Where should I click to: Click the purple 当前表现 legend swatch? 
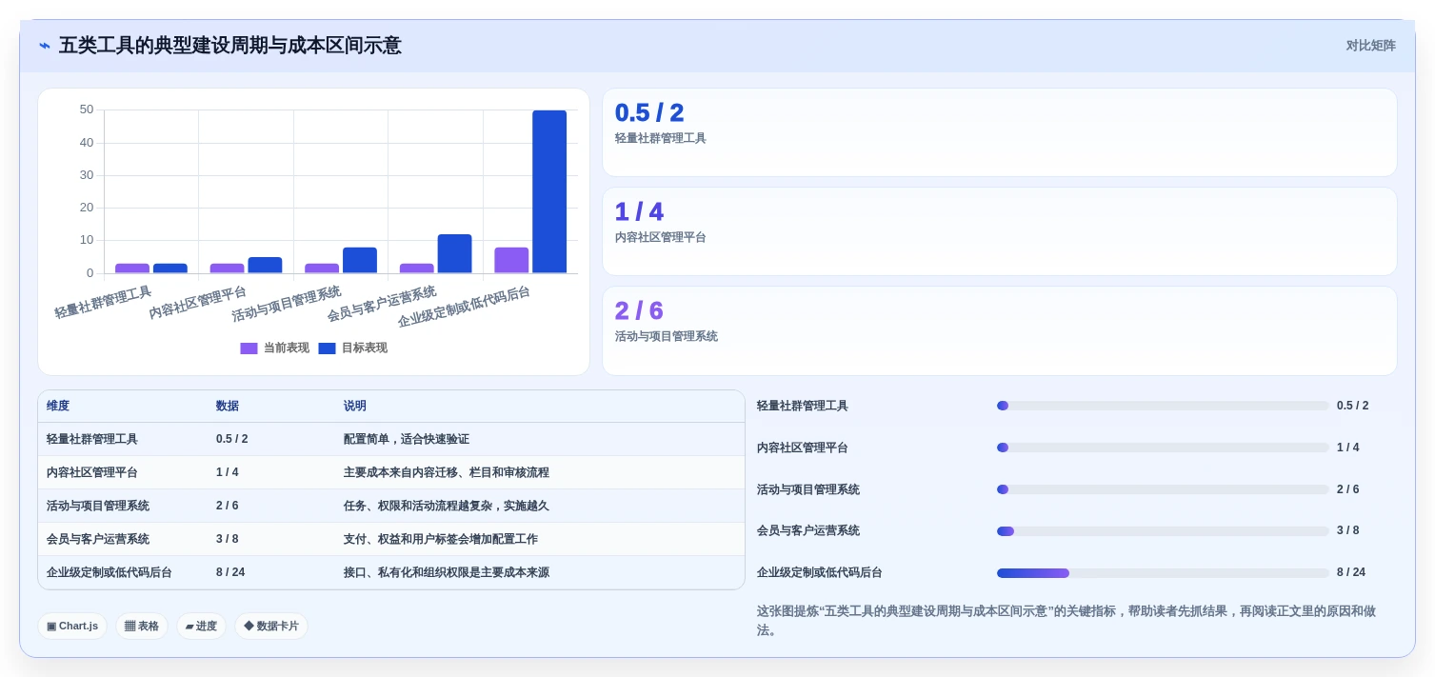(249, 348)
